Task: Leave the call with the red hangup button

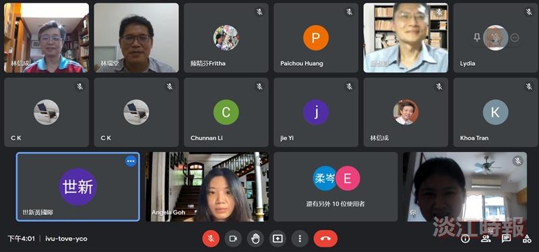Action: [x=325, y=239]
